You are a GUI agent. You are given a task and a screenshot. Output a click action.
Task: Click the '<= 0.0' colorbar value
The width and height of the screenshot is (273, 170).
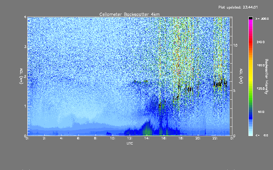[x=262, y=135]
